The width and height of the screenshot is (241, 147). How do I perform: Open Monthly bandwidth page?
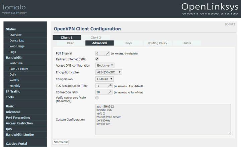pyautogui.click(x=15, y=86)
